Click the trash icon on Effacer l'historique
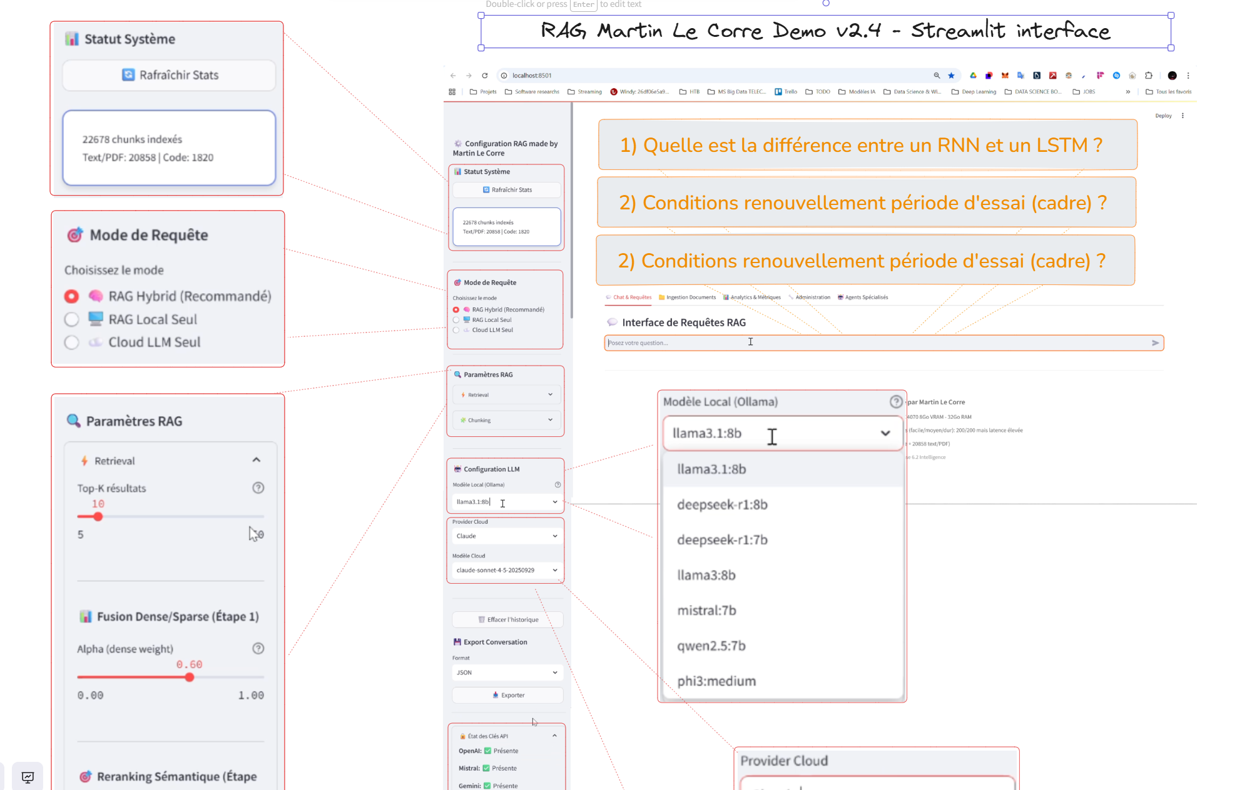This screenshot has width=1252, height=790. click(x=483, y=619)
